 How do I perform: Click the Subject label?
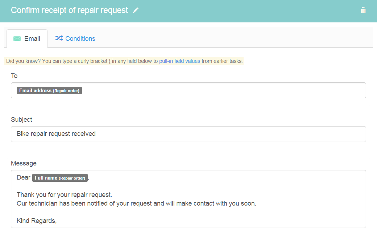[x=21, y=120]
